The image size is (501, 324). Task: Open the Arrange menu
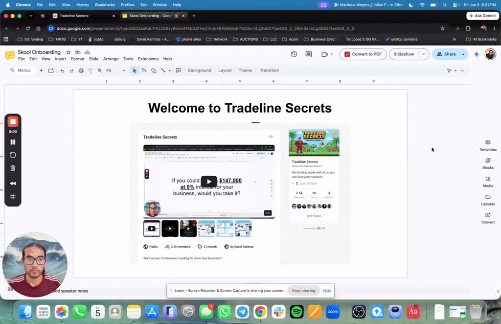(x=111, y=59)
